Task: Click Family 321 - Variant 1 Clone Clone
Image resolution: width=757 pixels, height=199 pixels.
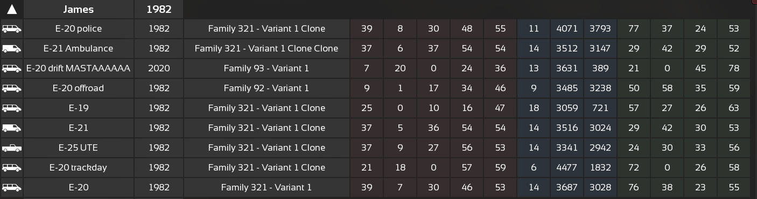Action: point(267,49)
